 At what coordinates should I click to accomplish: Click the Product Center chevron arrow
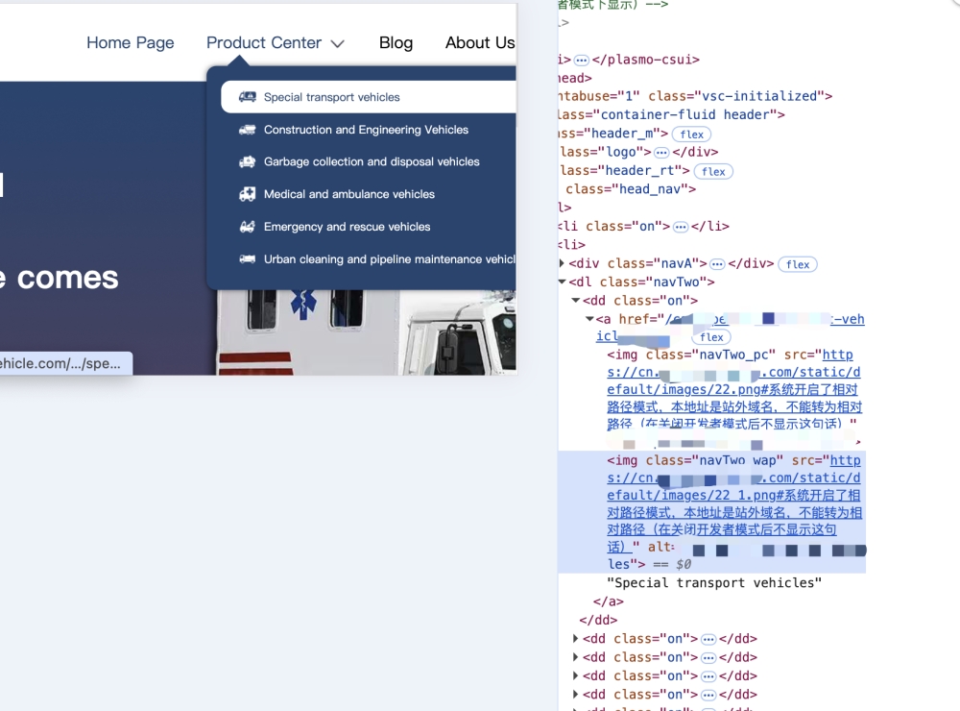pyautogui.click(x=337, y=43)
